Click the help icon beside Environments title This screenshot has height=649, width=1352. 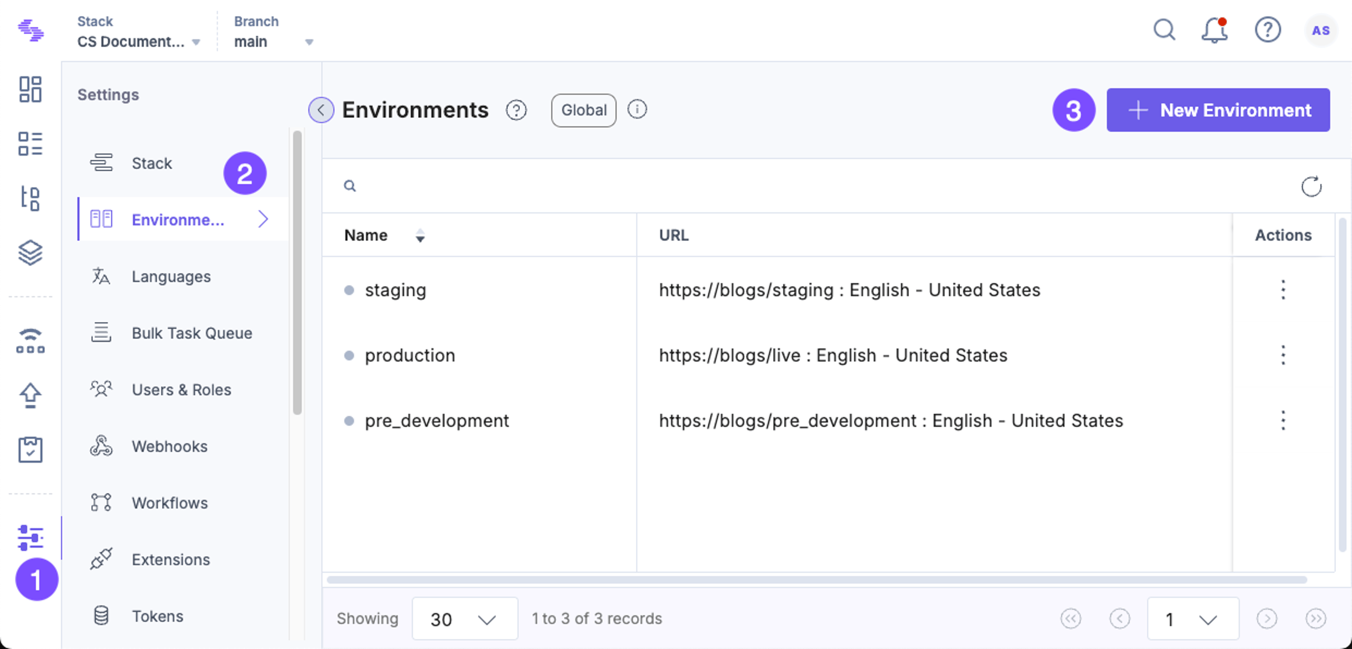click(516, 110)
